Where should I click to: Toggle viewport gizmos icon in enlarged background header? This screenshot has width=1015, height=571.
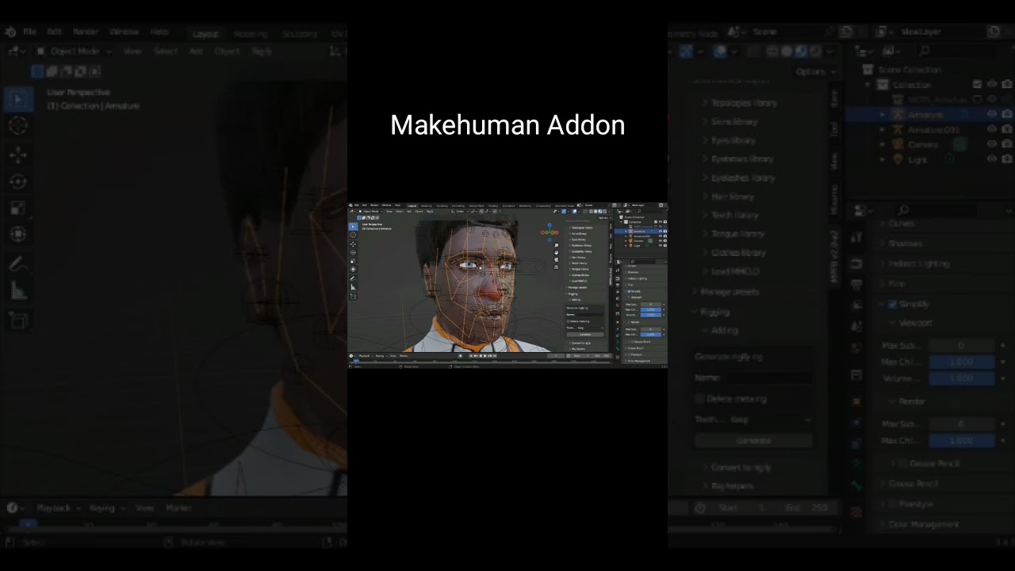(687, 51)
